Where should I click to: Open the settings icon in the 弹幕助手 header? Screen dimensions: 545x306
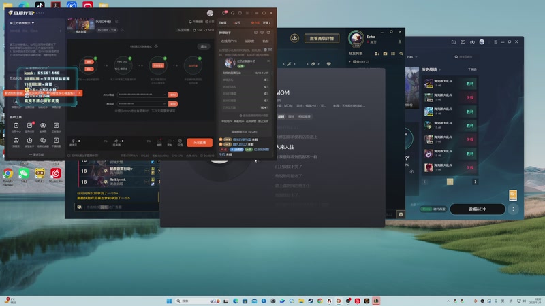click(x=262, y=32)
